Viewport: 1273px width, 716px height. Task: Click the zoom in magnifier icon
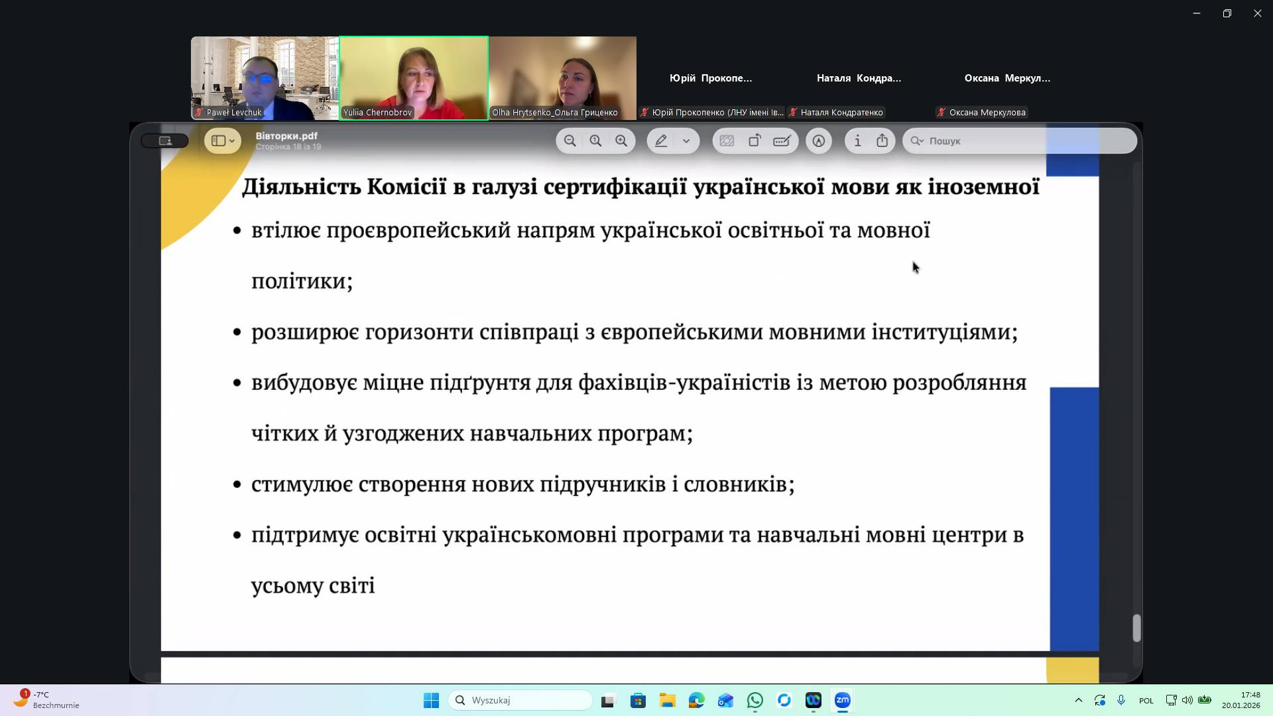point(621,141)
